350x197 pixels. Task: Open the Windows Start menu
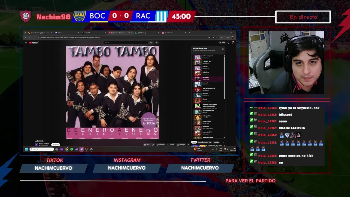click(x=27, y=149)
